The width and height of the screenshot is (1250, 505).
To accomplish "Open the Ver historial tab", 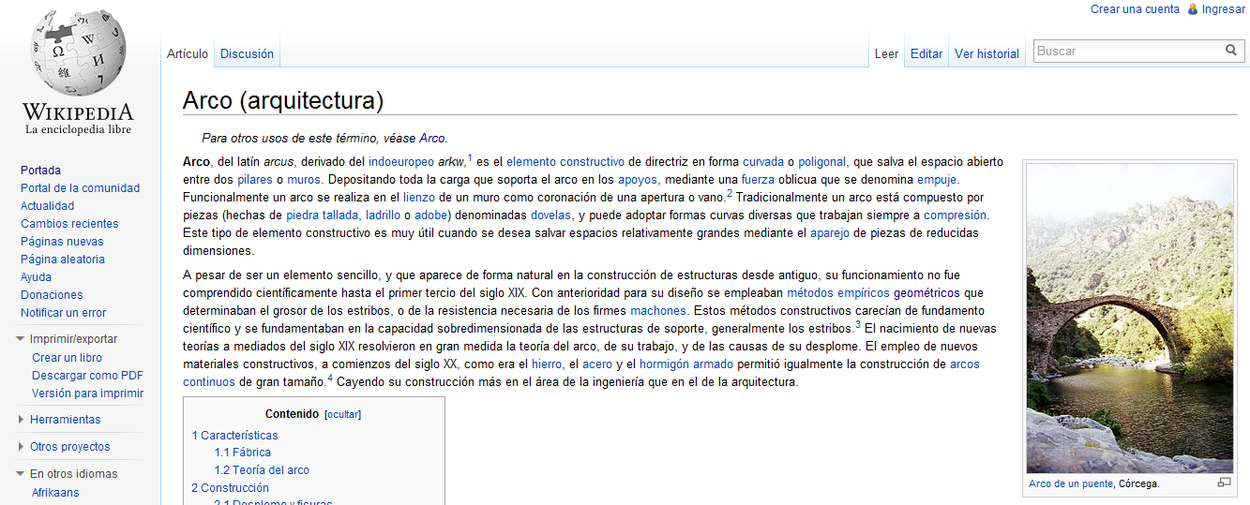I will coord(986,54).
